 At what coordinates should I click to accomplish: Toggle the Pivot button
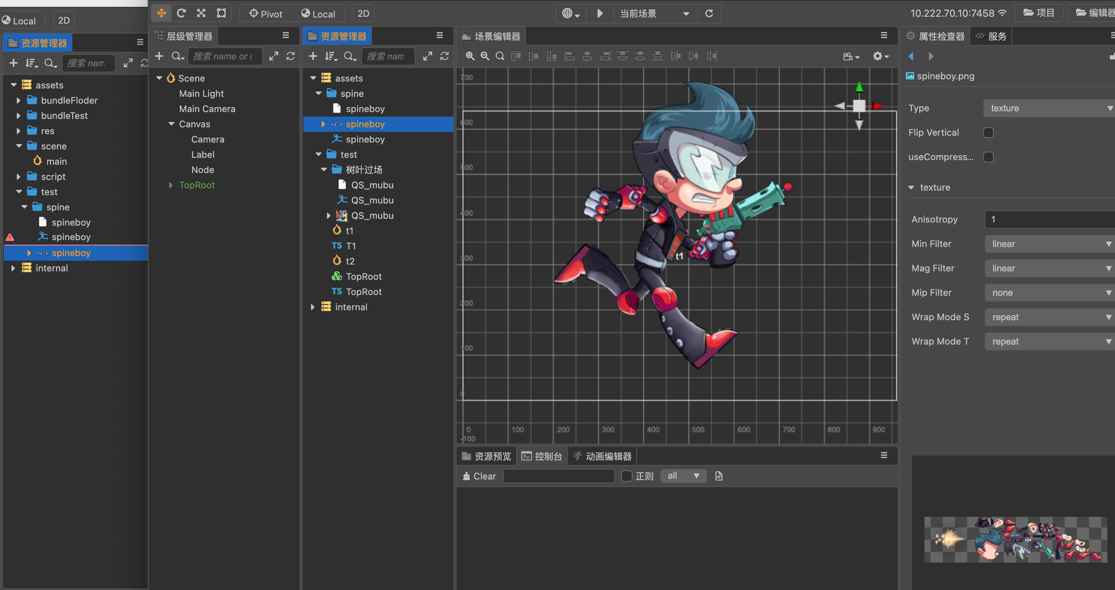point(266,13)
